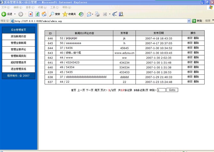The width and height of the screenshot is (214, 152).
Task: Click 尾页 pagination link
Action: point(97,90)
